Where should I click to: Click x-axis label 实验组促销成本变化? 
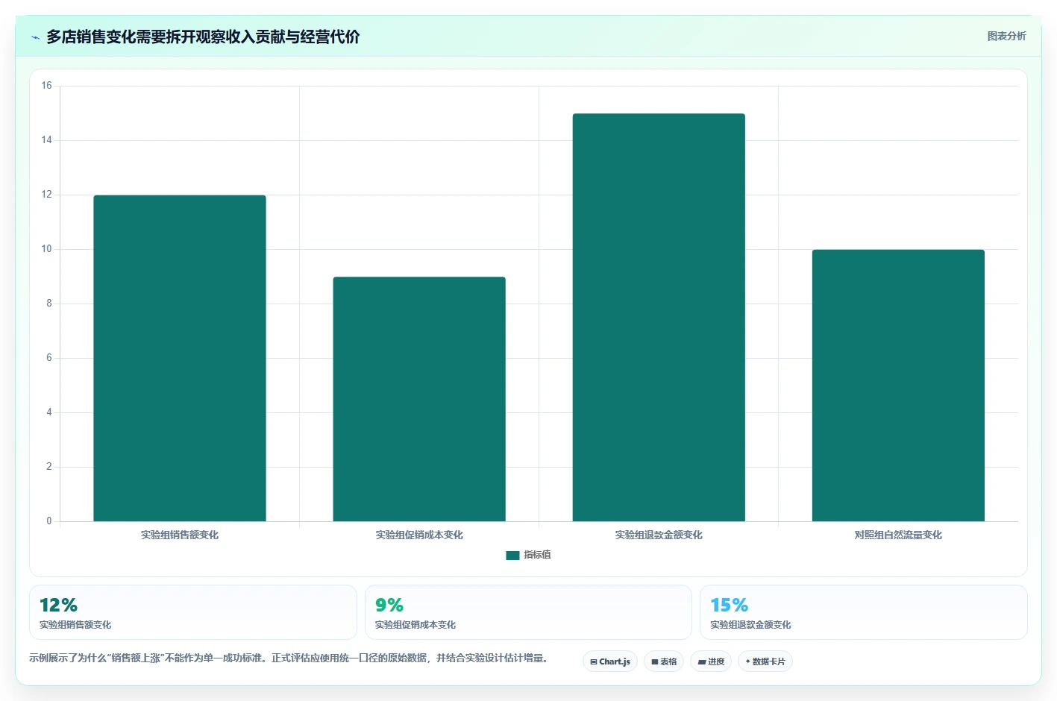(419, 535)
